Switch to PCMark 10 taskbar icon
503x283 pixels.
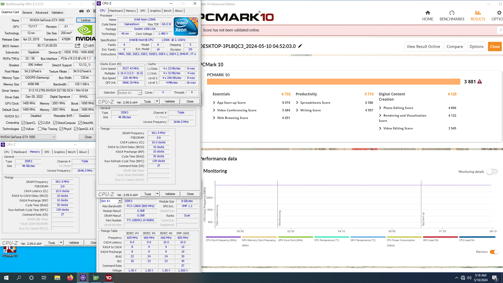109,278
